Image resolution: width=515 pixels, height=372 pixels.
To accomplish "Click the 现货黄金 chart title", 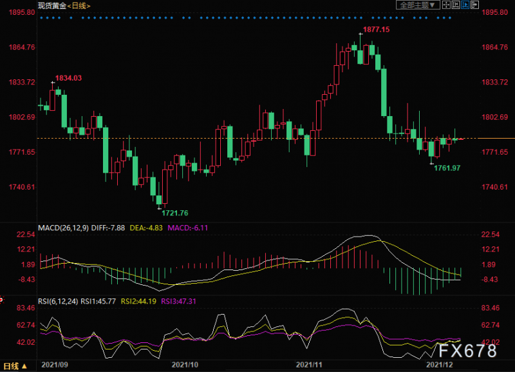I will point(52,6).
